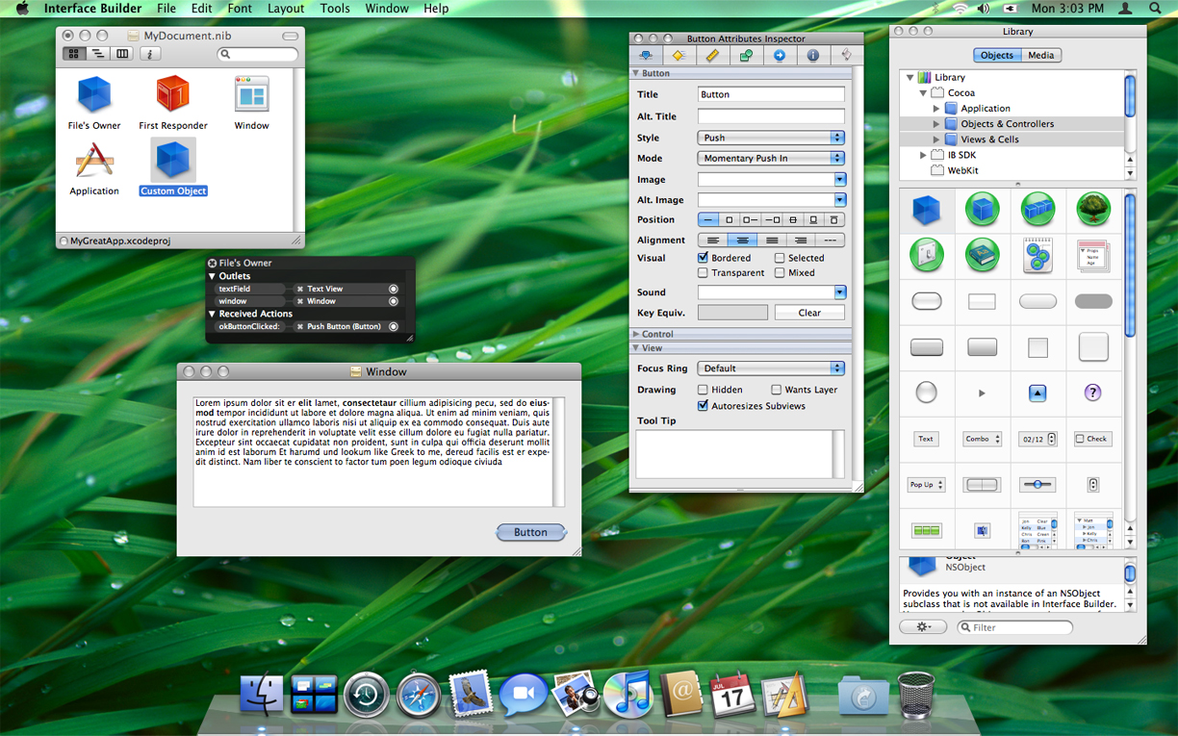Switch MyDocument.nib to icon view mode
This screenshot has height=736, width=1178.
pos(73,54)
